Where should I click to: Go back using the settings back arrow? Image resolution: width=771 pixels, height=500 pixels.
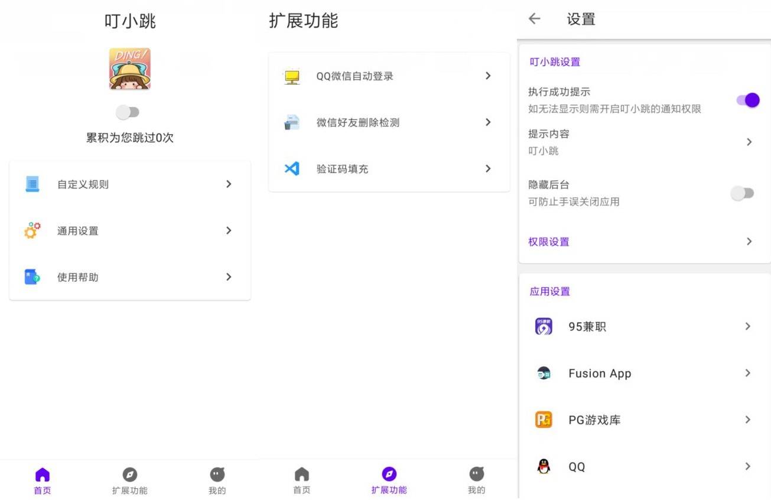[533, 18]
